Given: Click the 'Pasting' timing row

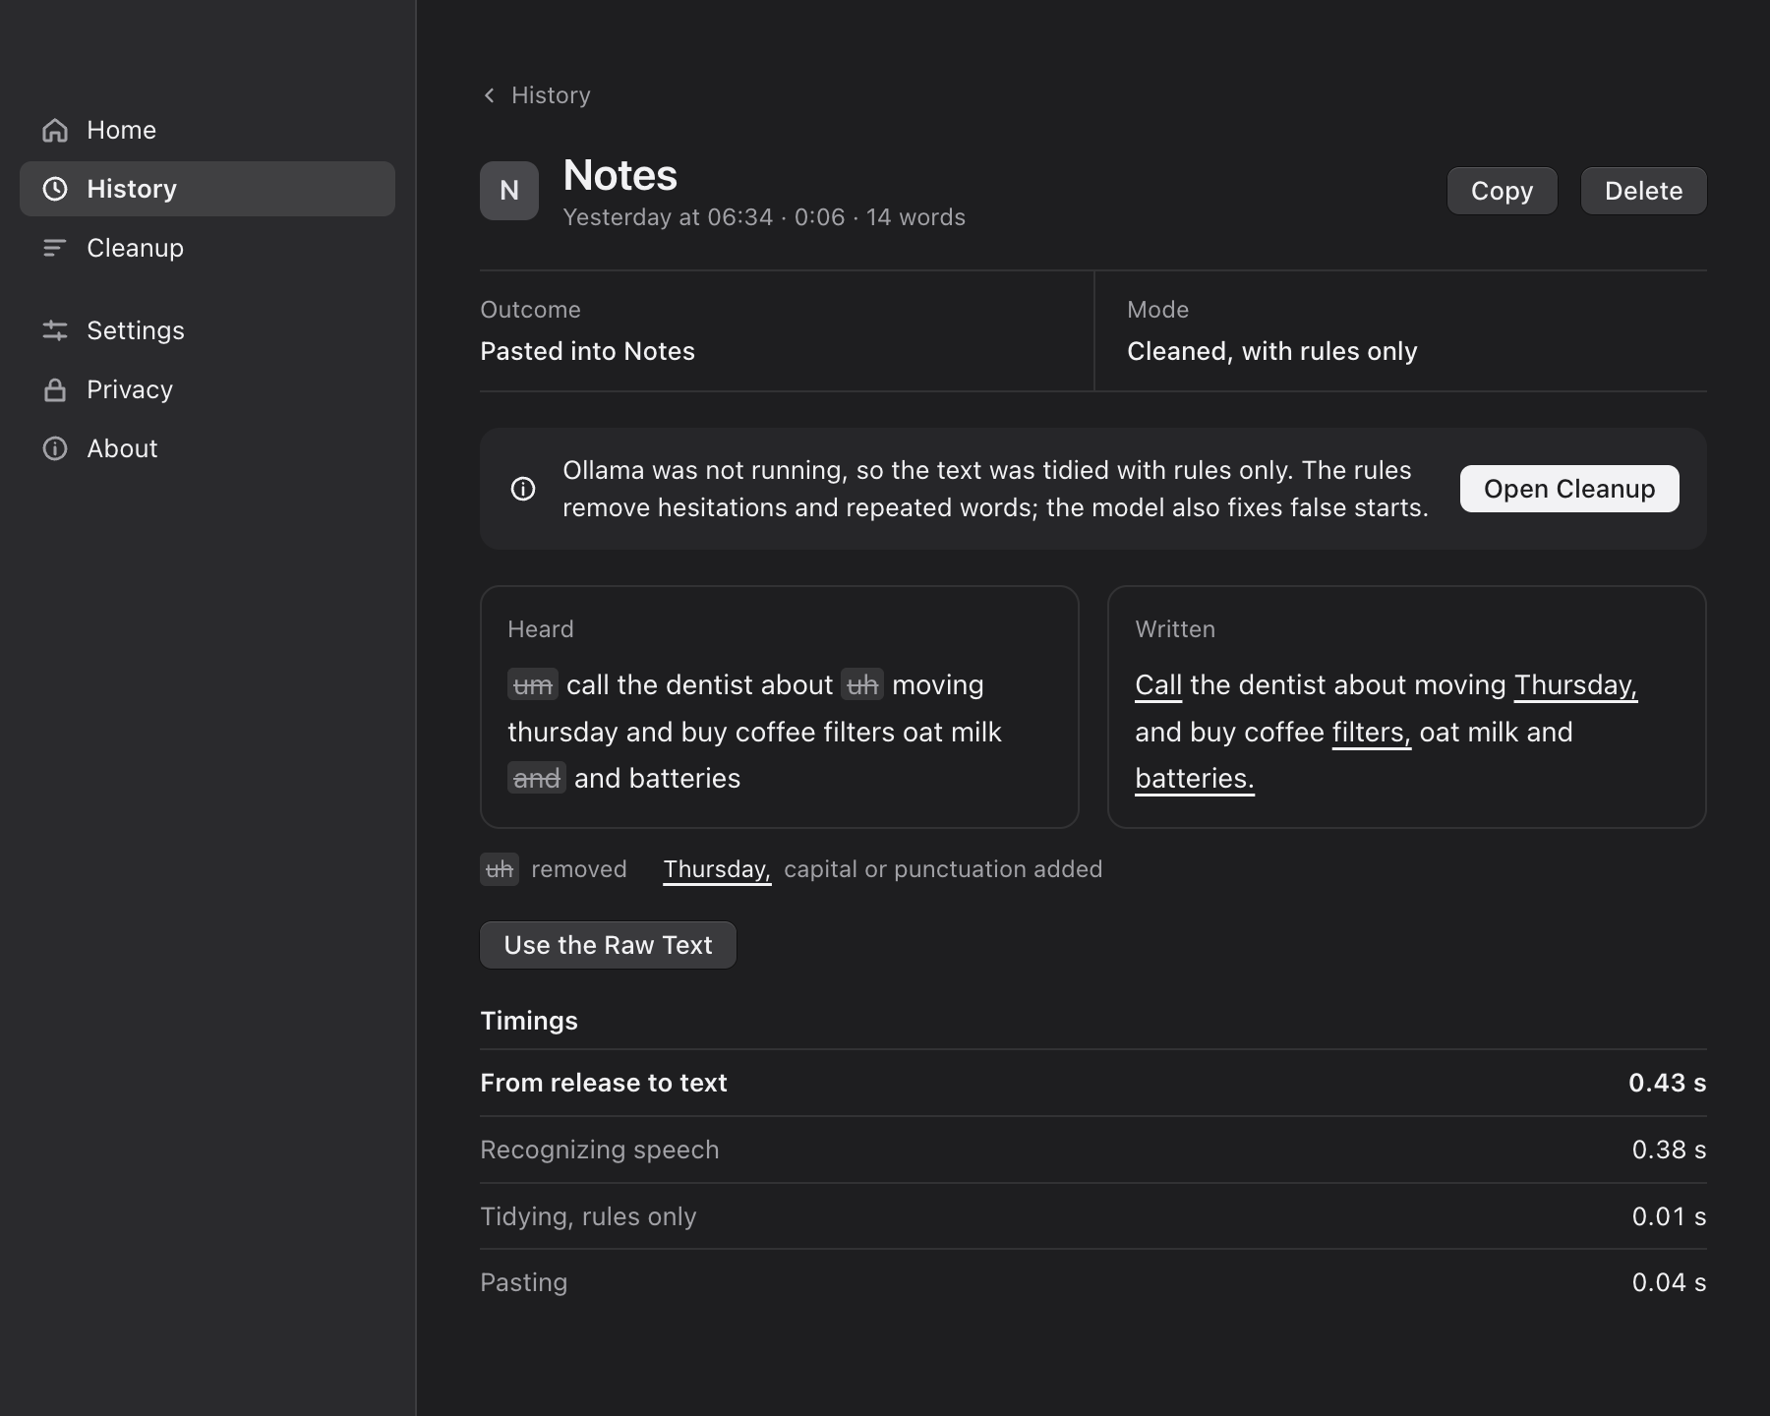Looking at the screenshot, I should (x=1093, y=1282).
